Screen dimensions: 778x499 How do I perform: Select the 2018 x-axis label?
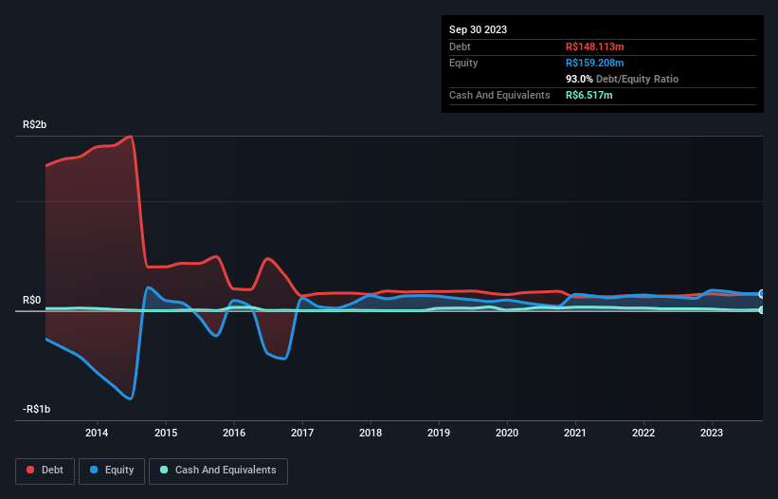pos(371,433)
